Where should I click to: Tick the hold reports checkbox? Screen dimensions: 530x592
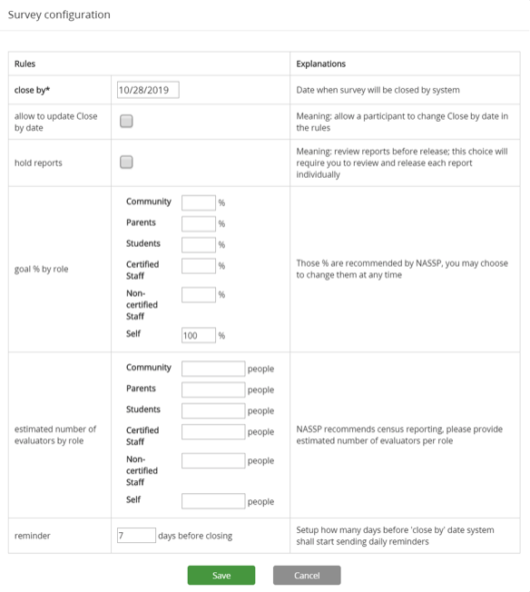[x=126, y=162]
